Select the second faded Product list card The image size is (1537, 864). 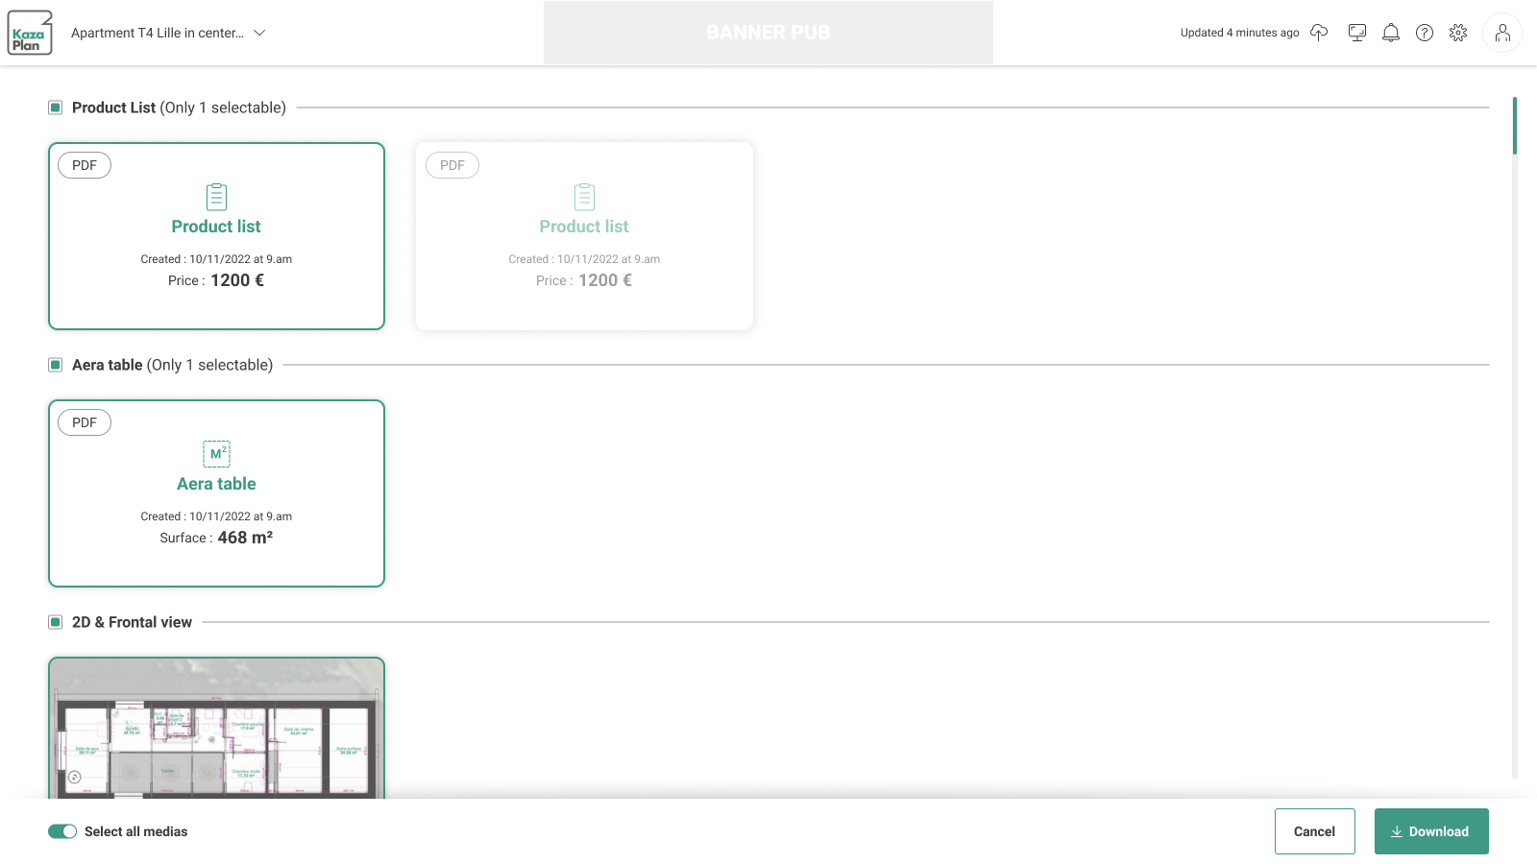pos(584,236)
